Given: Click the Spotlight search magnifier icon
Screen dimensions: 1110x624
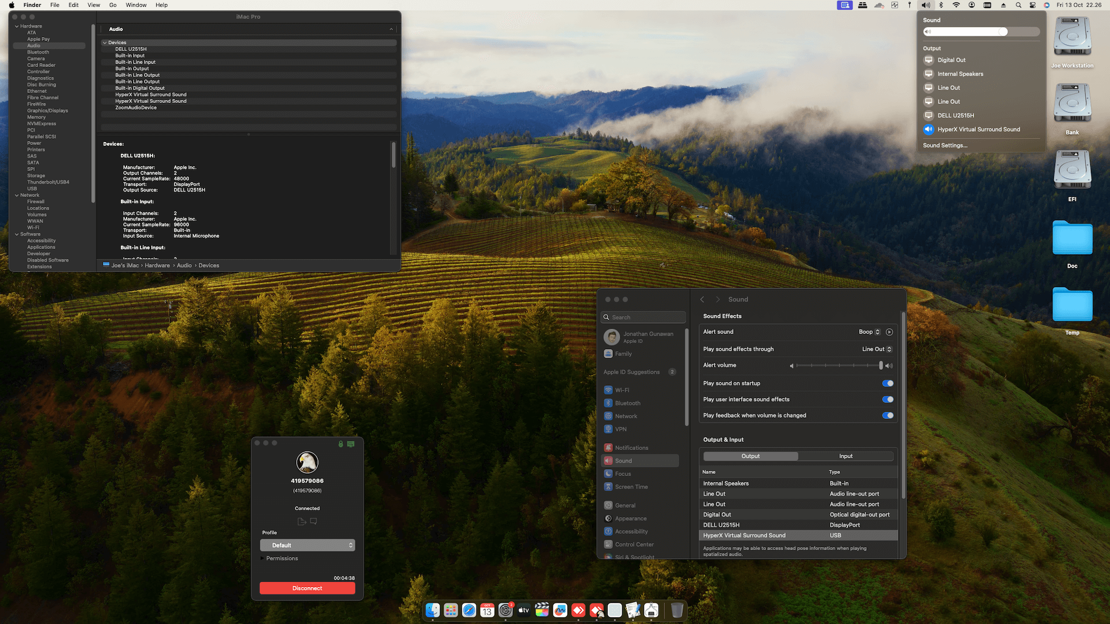Looking at the screenshot, I should 1018,5.
